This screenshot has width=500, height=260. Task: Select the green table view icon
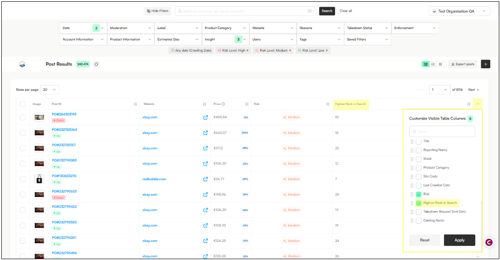click(425, 64)
